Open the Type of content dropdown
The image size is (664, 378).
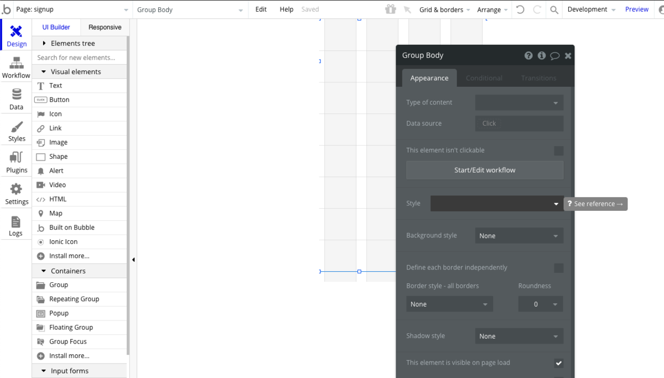coord(519,102)
